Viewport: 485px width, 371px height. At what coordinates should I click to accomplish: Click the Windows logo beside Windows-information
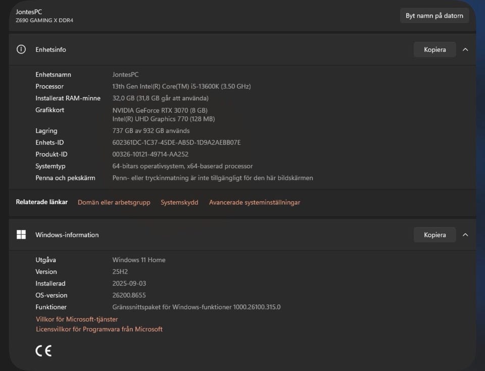click(x=21, y=235)
